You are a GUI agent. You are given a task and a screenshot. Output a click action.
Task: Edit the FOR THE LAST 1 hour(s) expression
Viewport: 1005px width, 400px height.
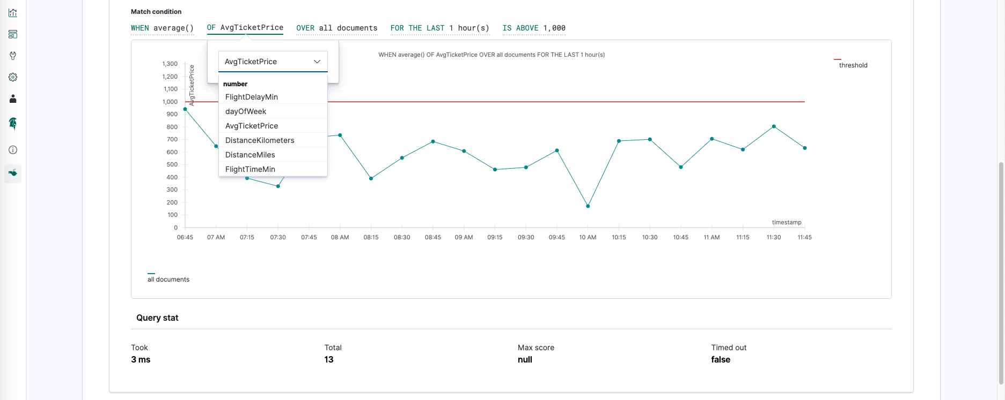tap(440, 28)
